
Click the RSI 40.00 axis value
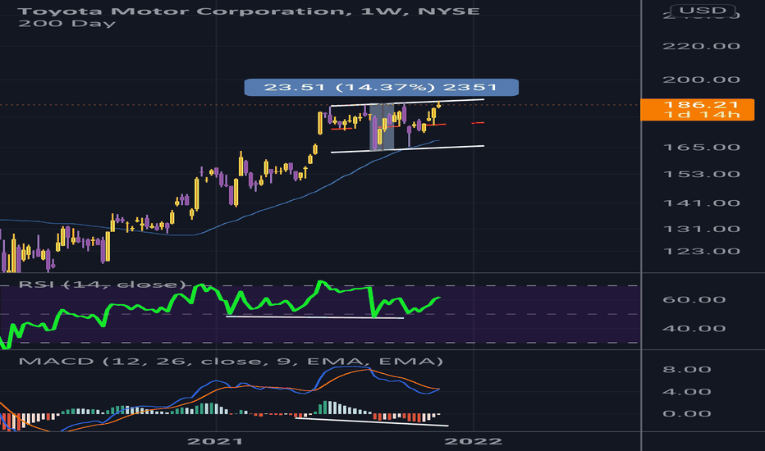coord(694,328)
